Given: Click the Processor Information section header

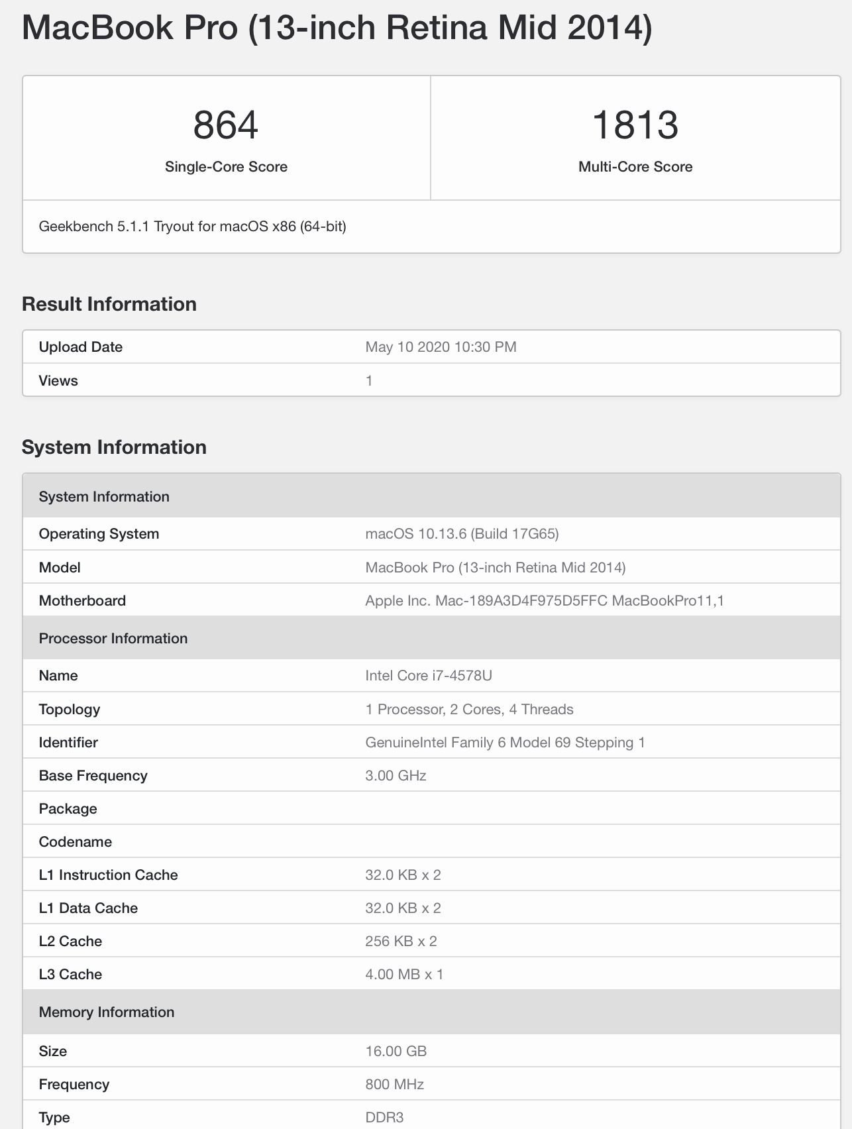Looking at the screenshot, I should click(x=113, y=638).
